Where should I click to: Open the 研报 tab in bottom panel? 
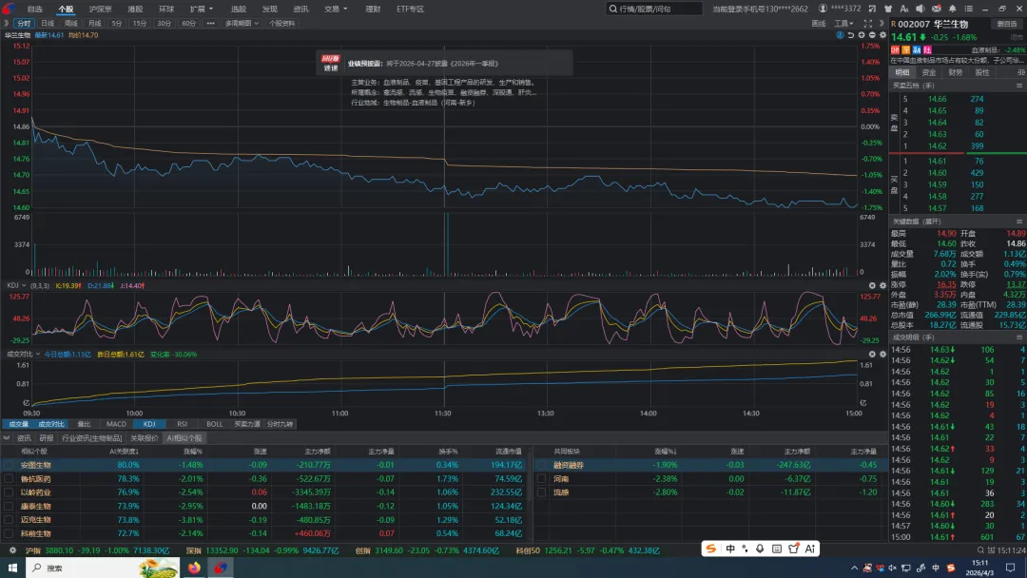(x=46, y=438)
